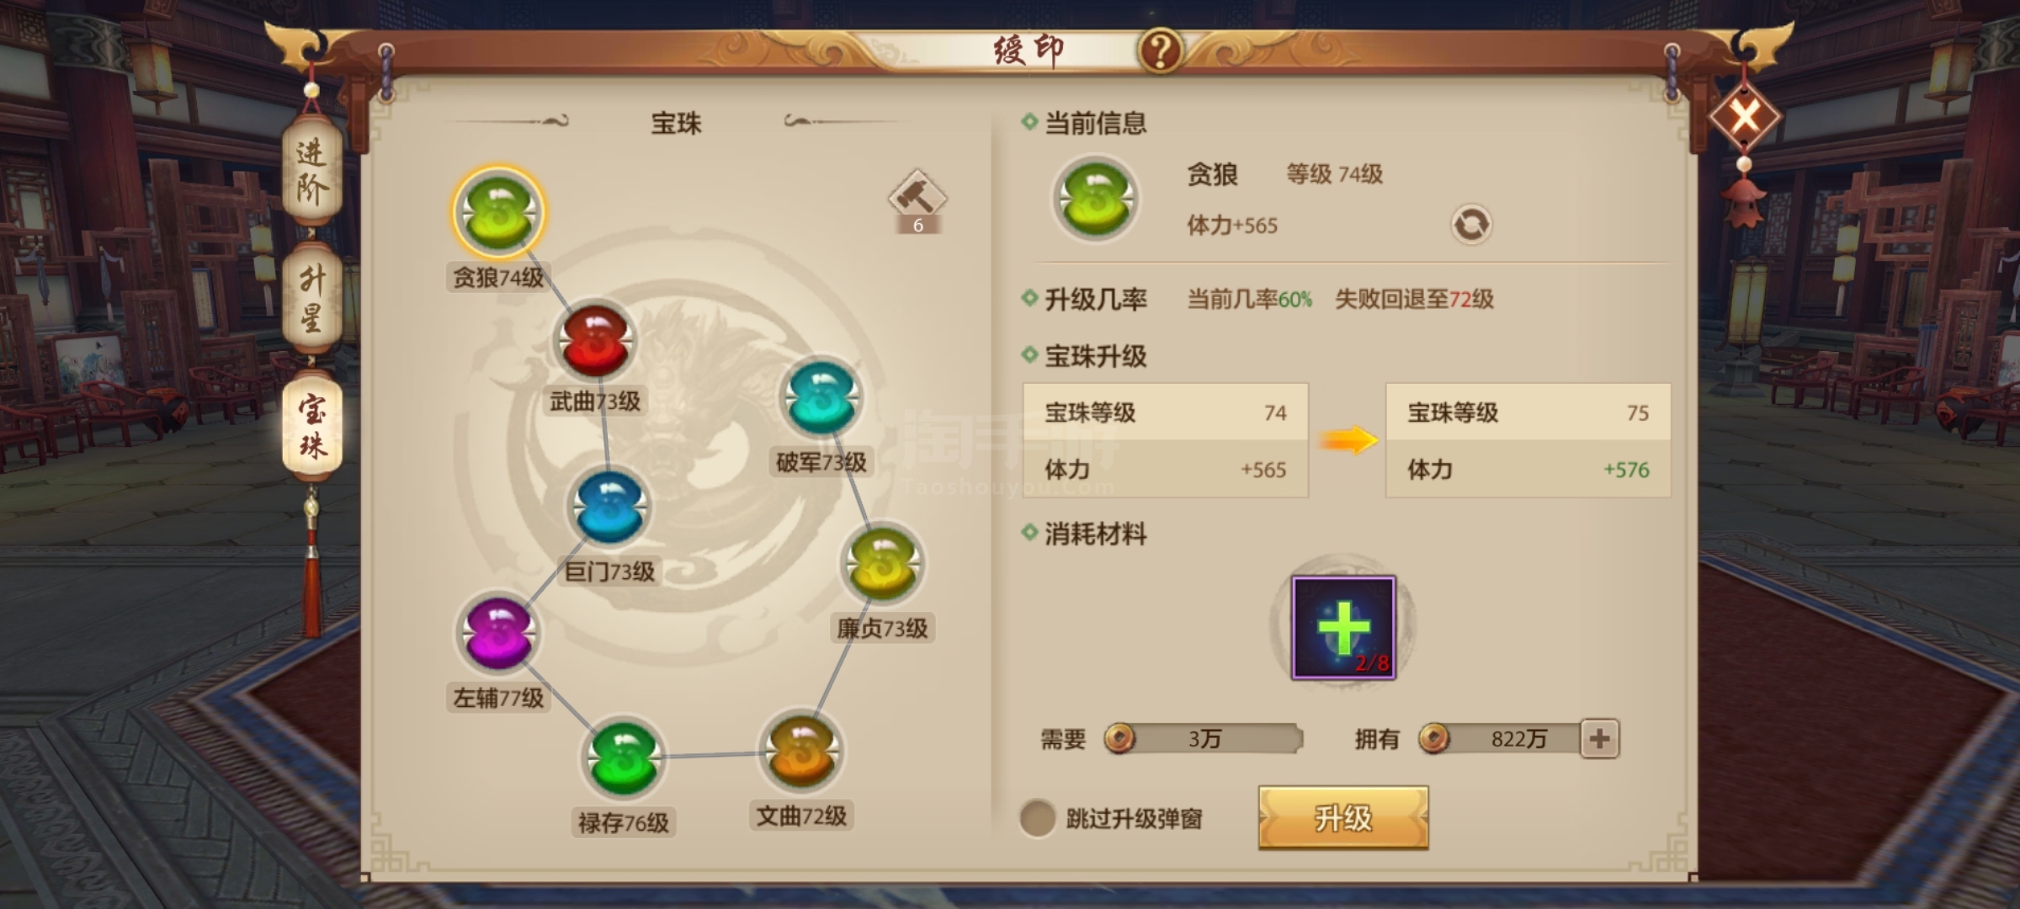Viewport: 2020px width, 909px height.
Task: Click the current 贪狼 orb preview
Action: click(x=1095, y=199)
